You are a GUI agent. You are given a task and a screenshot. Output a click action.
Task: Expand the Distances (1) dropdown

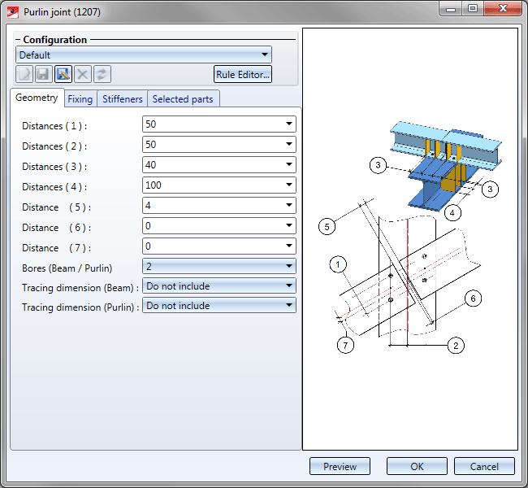289,124
